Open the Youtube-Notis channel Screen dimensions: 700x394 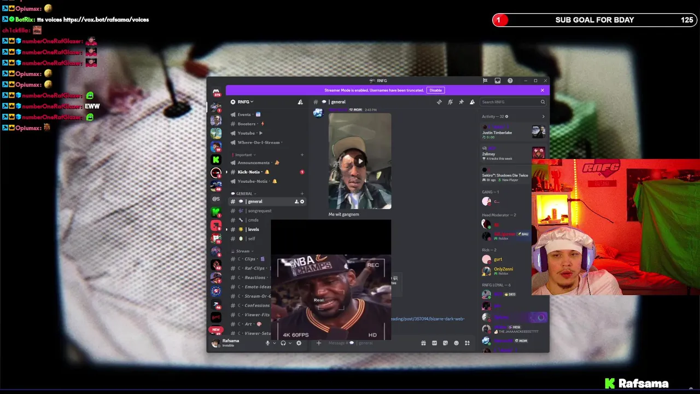pyautogui.click(x=267, y=181)
